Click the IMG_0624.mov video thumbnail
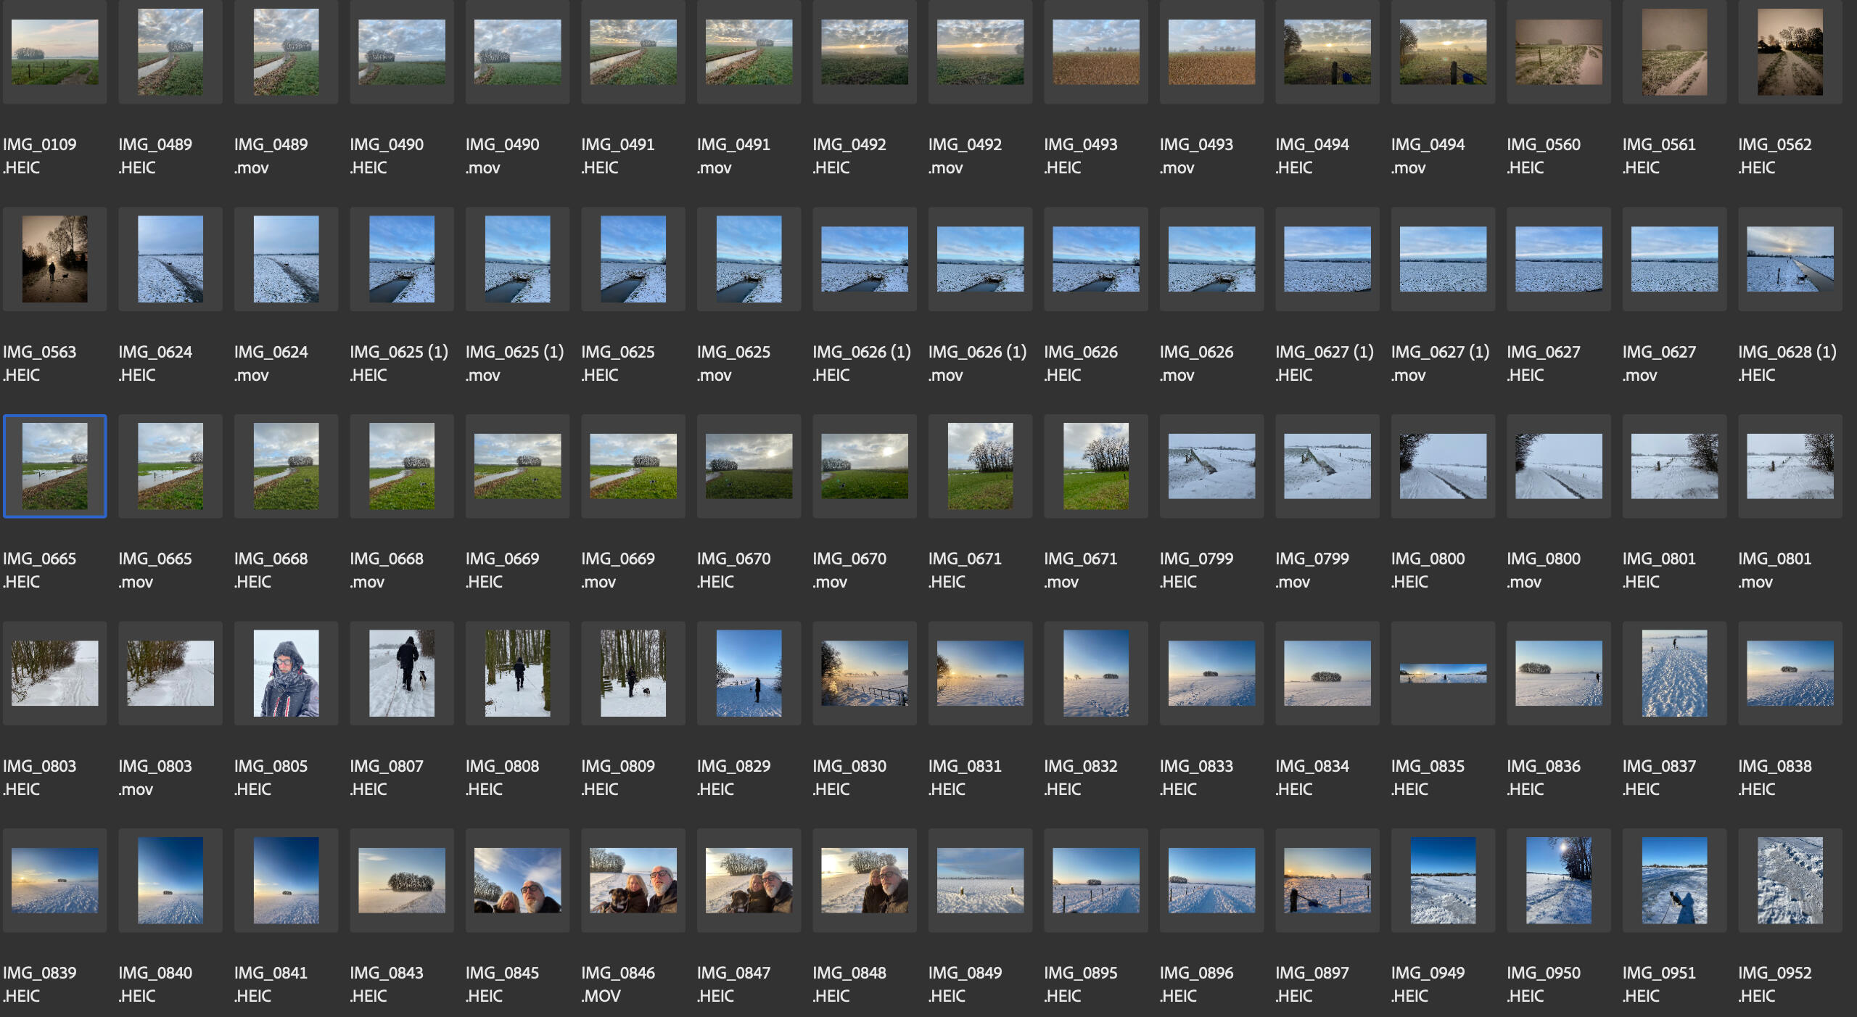Screen dimensions: 1857x1017 (x=286, y=259)
